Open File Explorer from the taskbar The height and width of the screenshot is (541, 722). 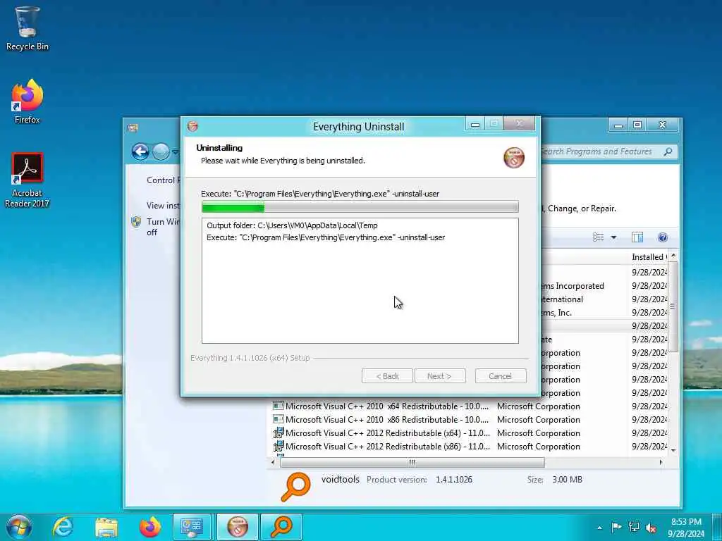(x=106, y=527)
